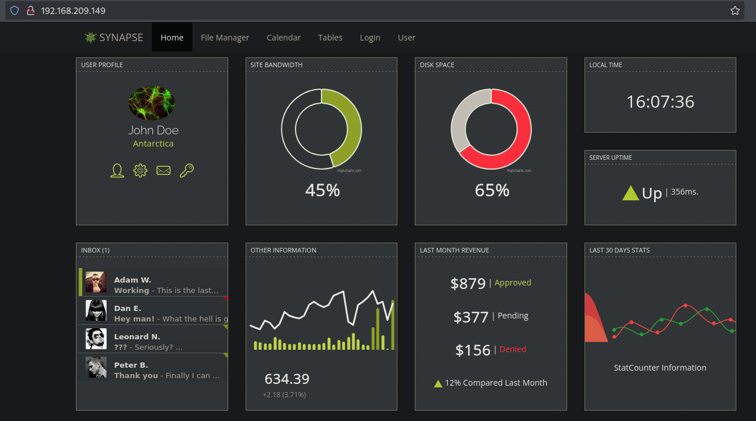Open the File Manager menu item
This screenshot has width=756, height=421.
[x=225, y=38]
